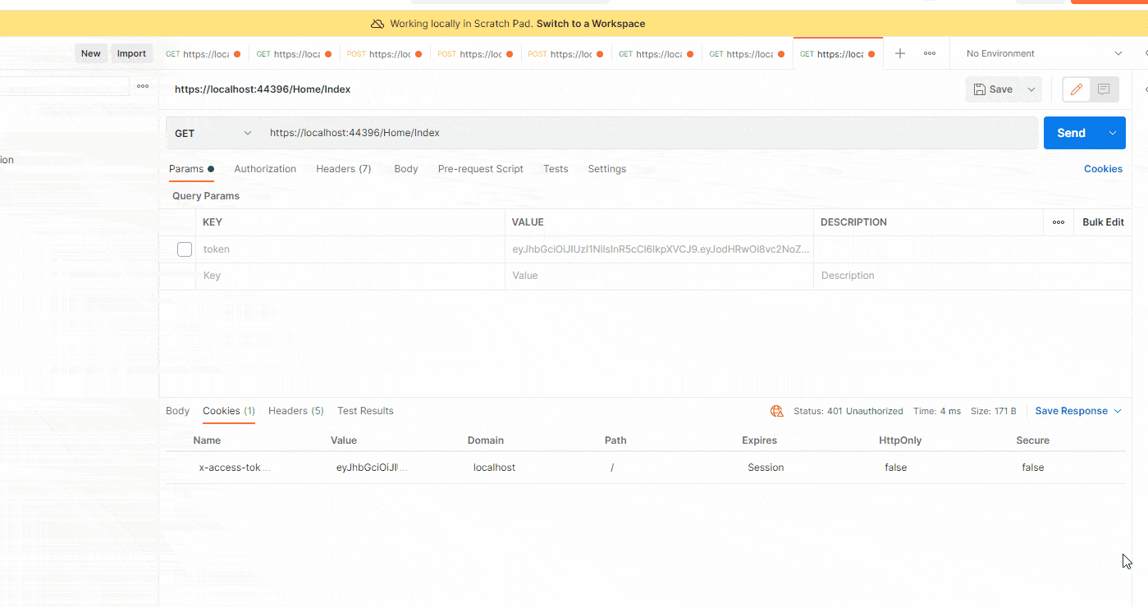Open the request Settings tab

[607, 169]
